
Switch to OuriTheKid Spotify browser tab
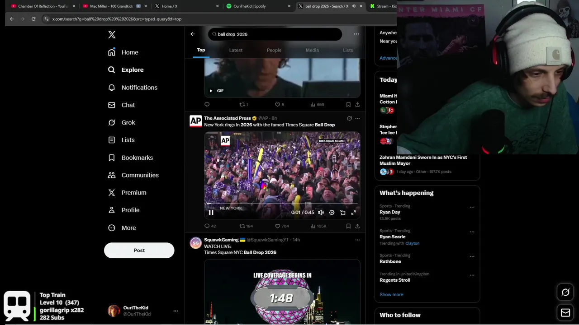pyautogui.click(x=258, y=6)
